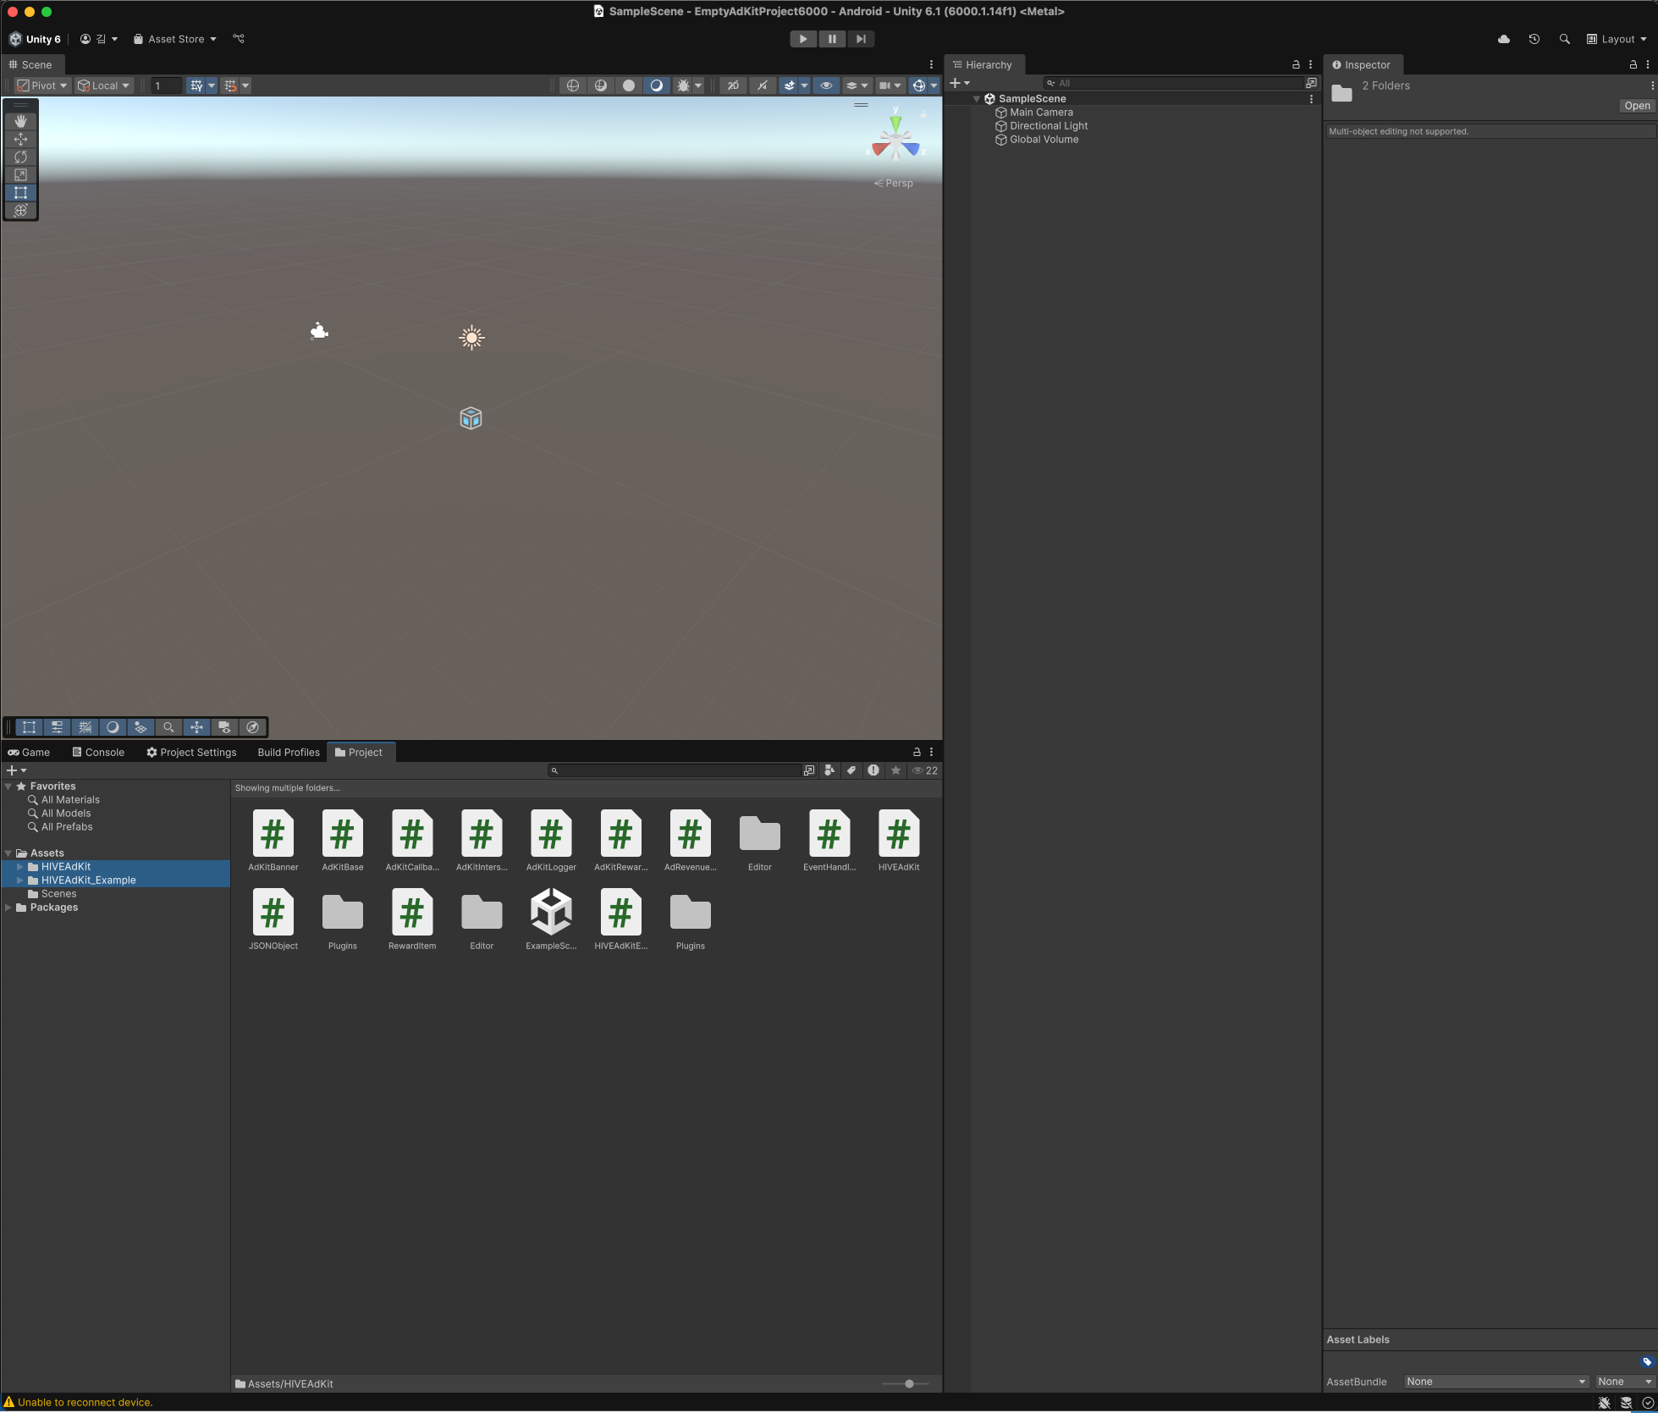
Task: Click the Open button in Inspector
Action: click(1637, 106)
